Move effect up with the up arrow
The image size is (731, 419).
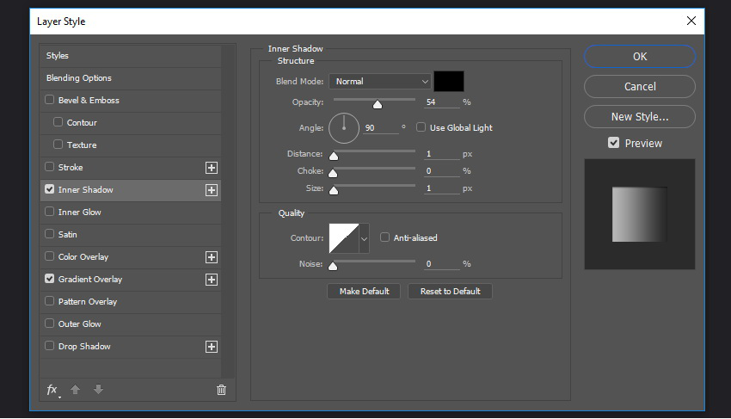[75, 389]
